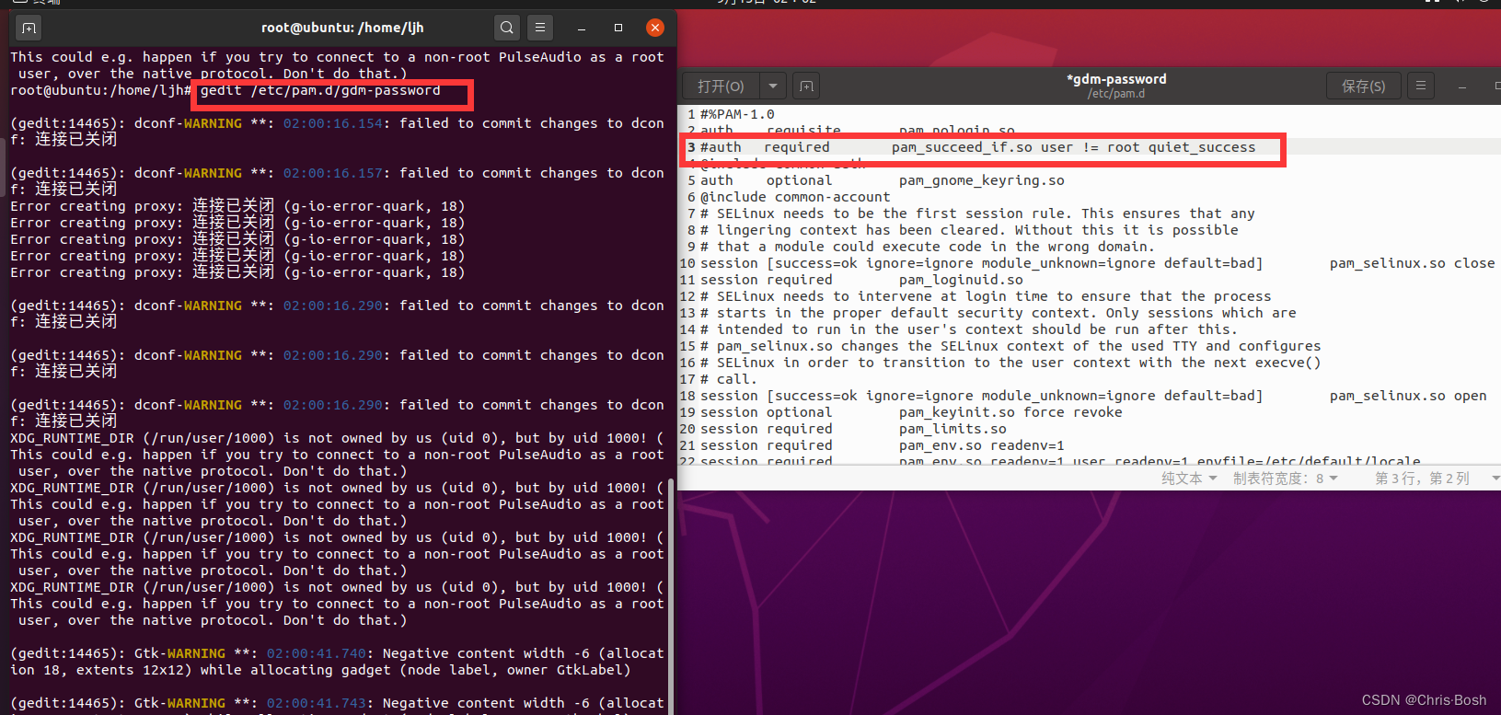Open the terminal search icon
Viewport: 1501px width, 715px height.
[x=506, y=28]
